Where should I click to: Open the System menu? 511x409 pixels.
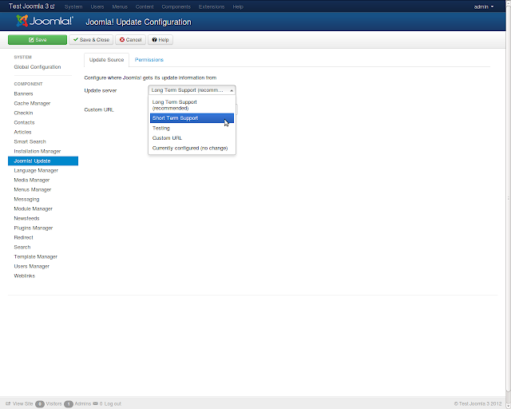[73, 6]
